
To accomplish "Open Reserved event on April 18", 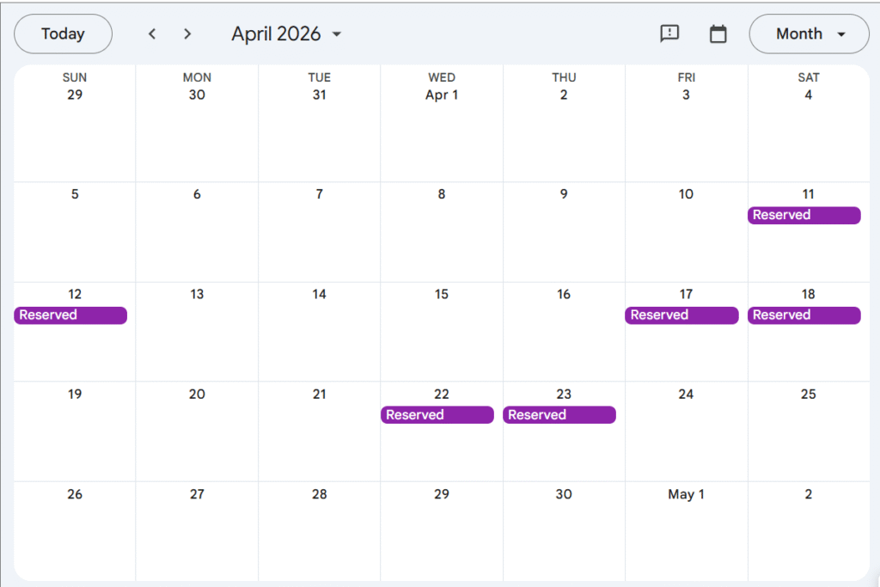I will click(x=804, y=315).
